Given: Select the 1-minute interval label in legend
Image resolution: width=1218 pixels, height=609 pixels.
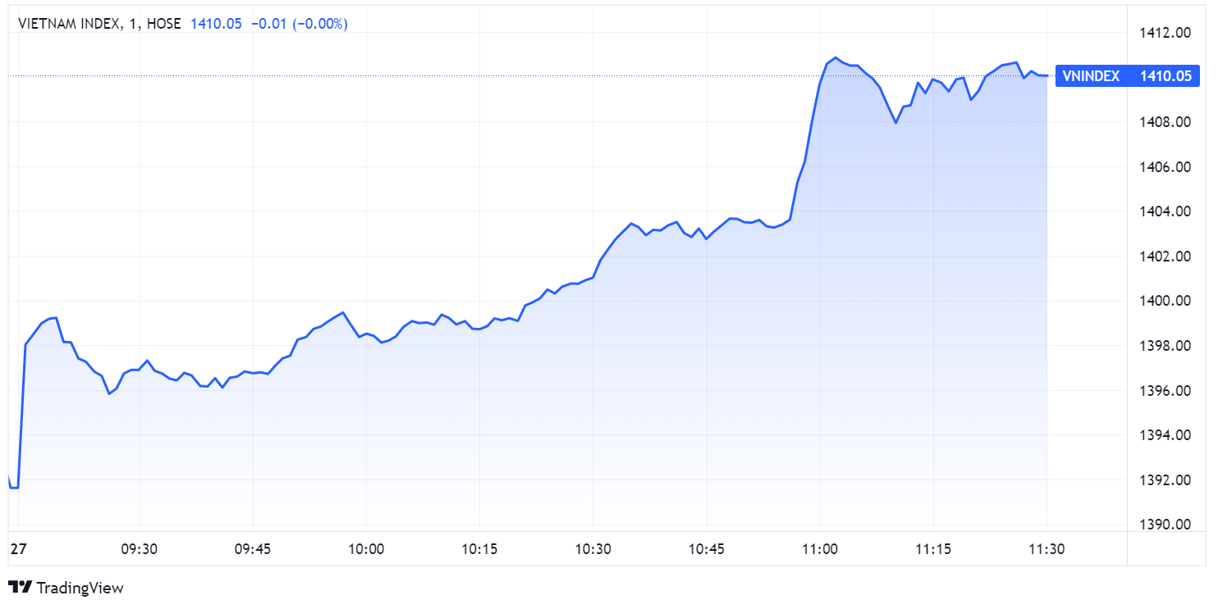Looking at the screenshot, I should coord(133,24).
